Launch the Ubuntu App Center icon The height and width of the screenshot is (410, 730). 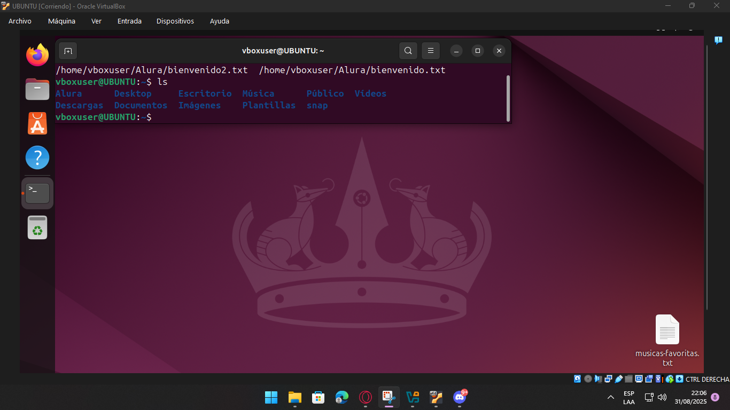(x=37, y=123)
